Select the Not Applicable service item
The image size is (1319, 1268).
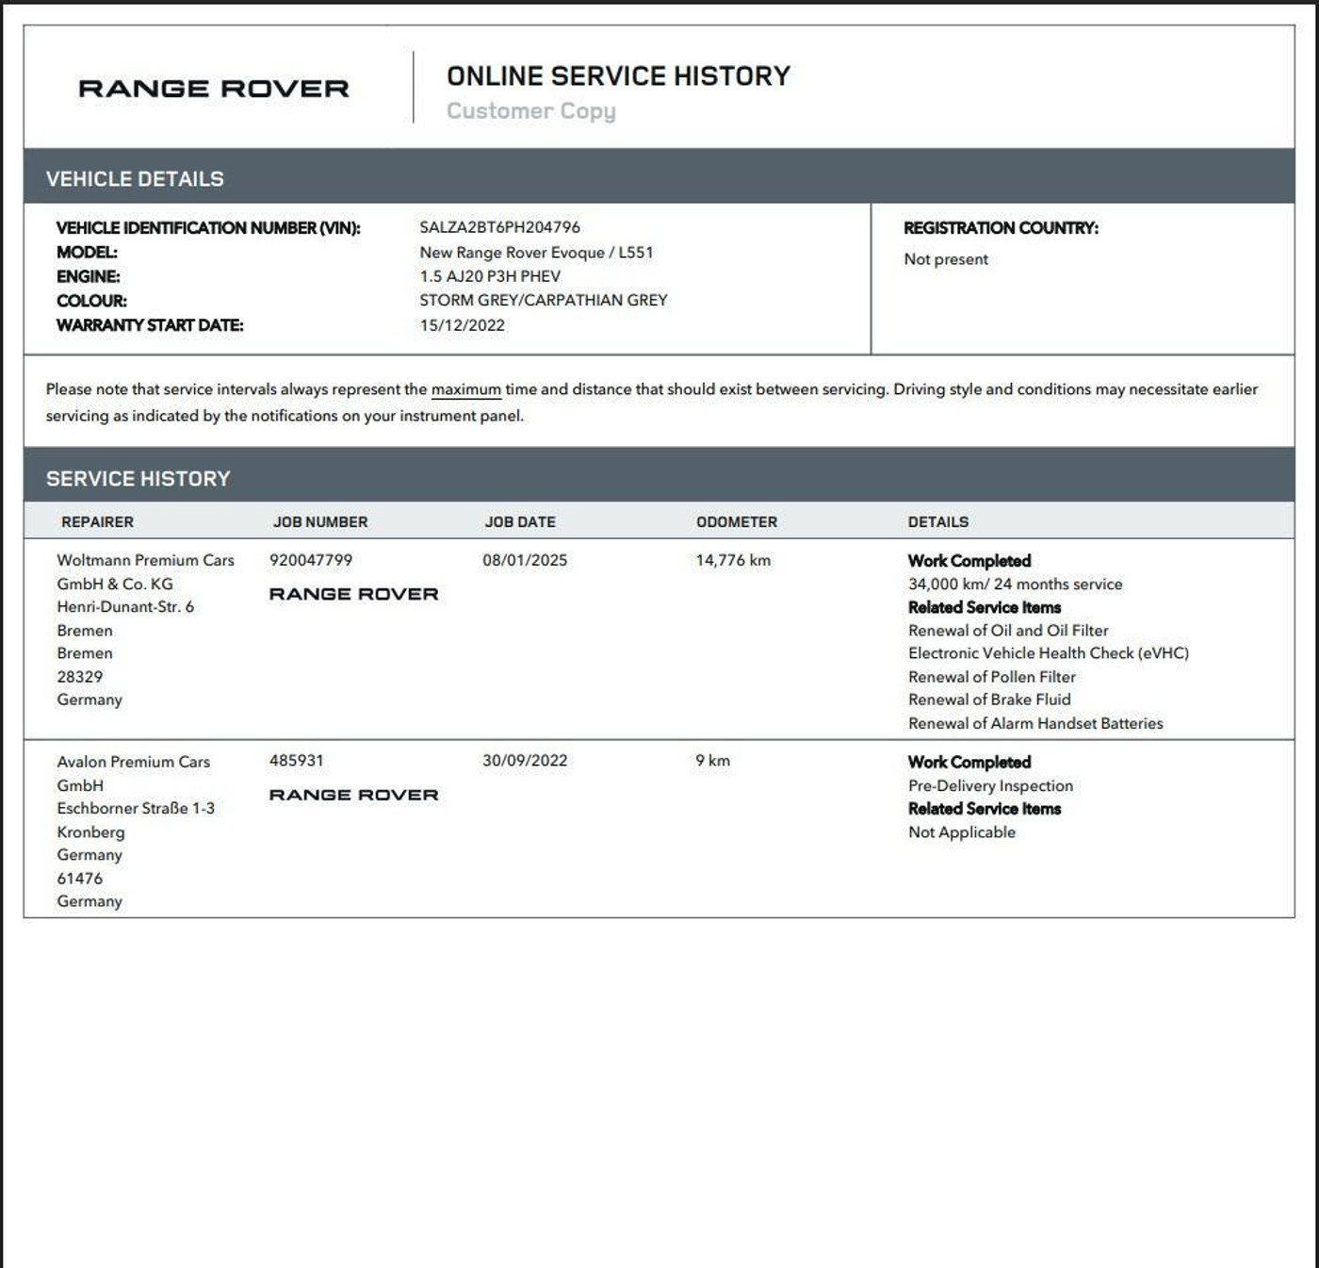pyautogui.click(x=961, y=832)
